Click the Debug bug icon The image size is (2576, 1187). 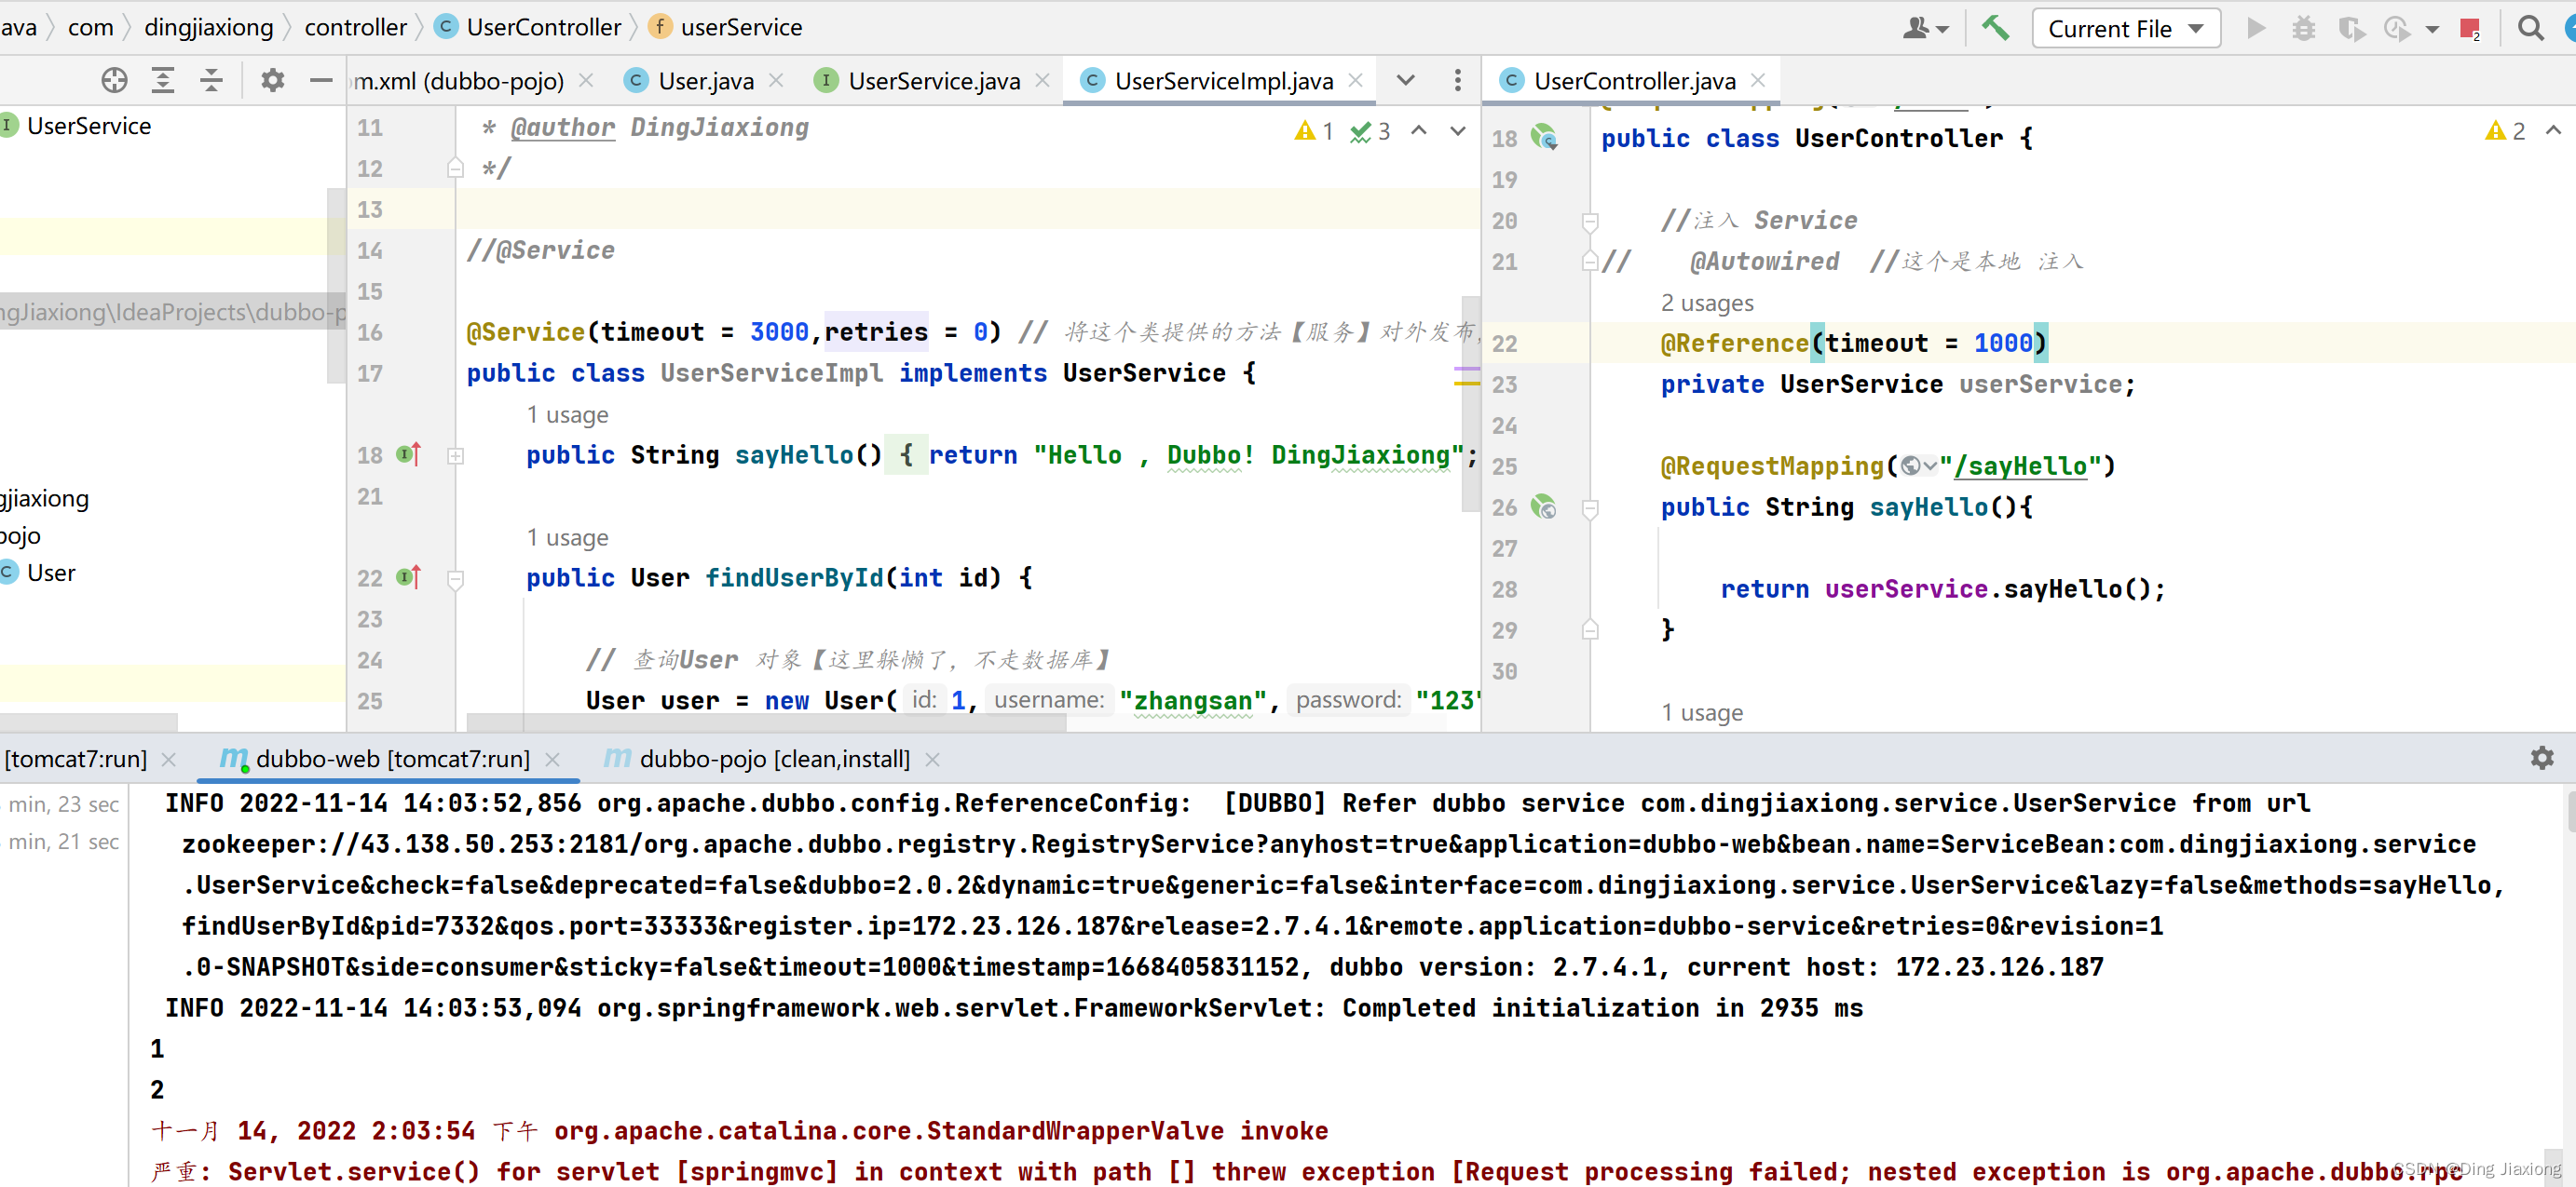tap(2303, 28)
